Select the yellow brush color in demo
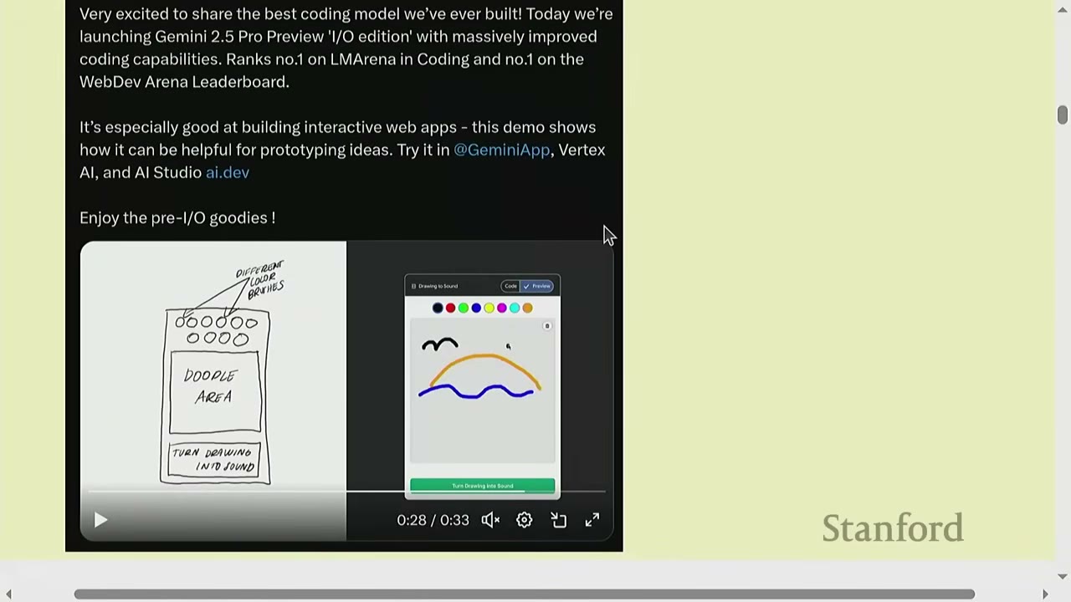The height and width of the screenshot is (602, 1071). point(489,308)
